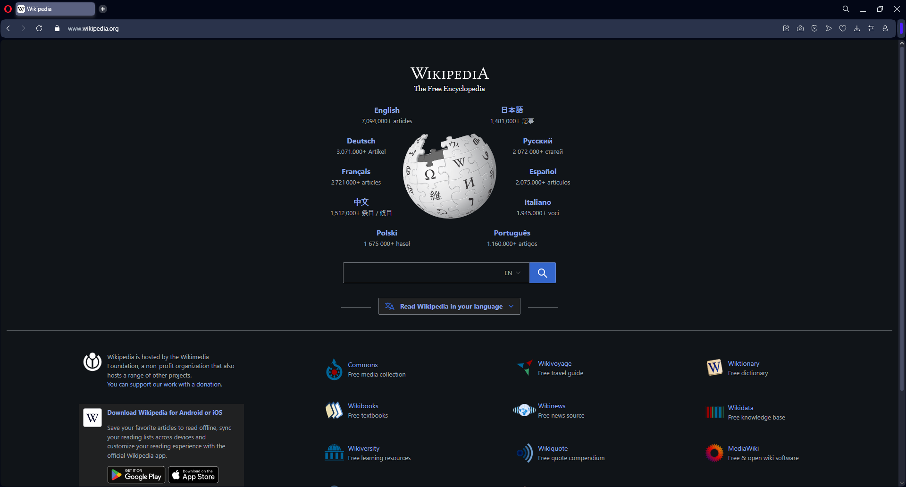Open Italiano Wikipedia
The image size is (906, 487).
pos(537,202)
